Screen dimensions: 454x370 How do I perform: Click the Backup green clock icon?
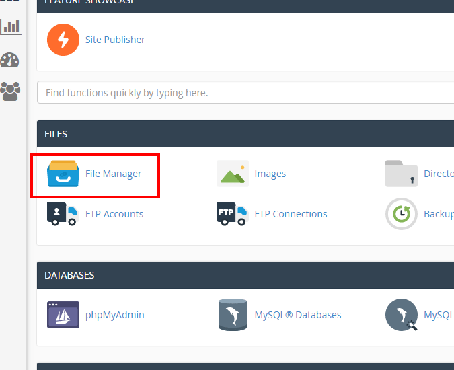coord(402,214)
